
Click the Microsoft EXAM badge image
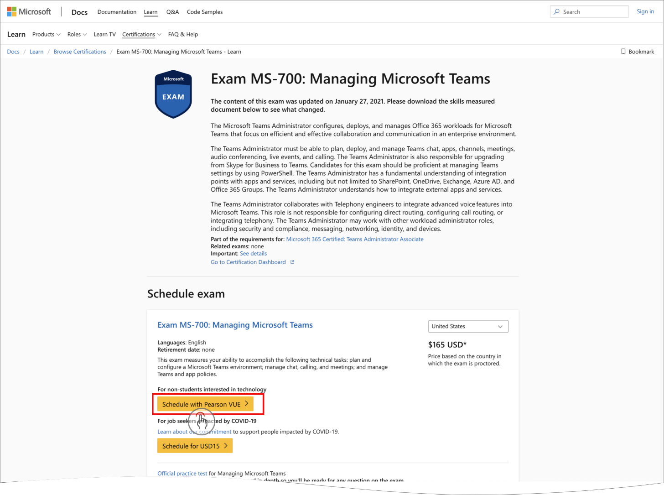[x=173, y=94]
